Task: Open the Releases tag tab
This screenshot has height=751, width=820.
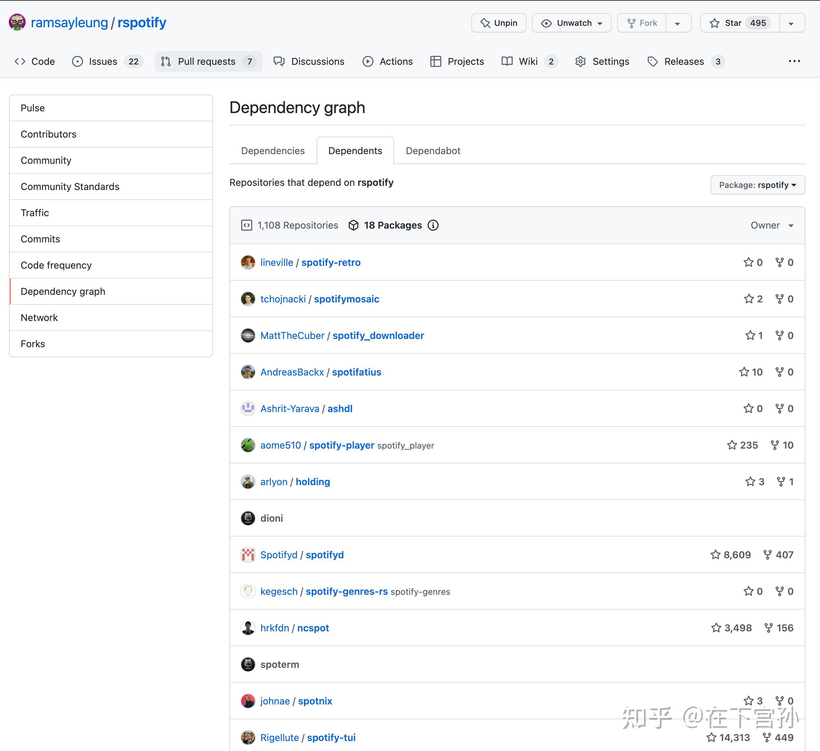Action: tap(685, 61)
